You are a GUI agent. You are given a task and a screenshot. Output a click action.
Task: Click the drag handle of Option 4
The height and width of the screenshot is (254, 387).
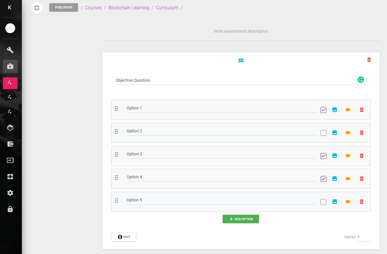click(117, 177)
